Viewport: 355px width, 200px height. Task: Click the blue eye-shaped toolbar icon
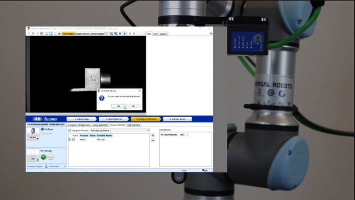(59, 33)
